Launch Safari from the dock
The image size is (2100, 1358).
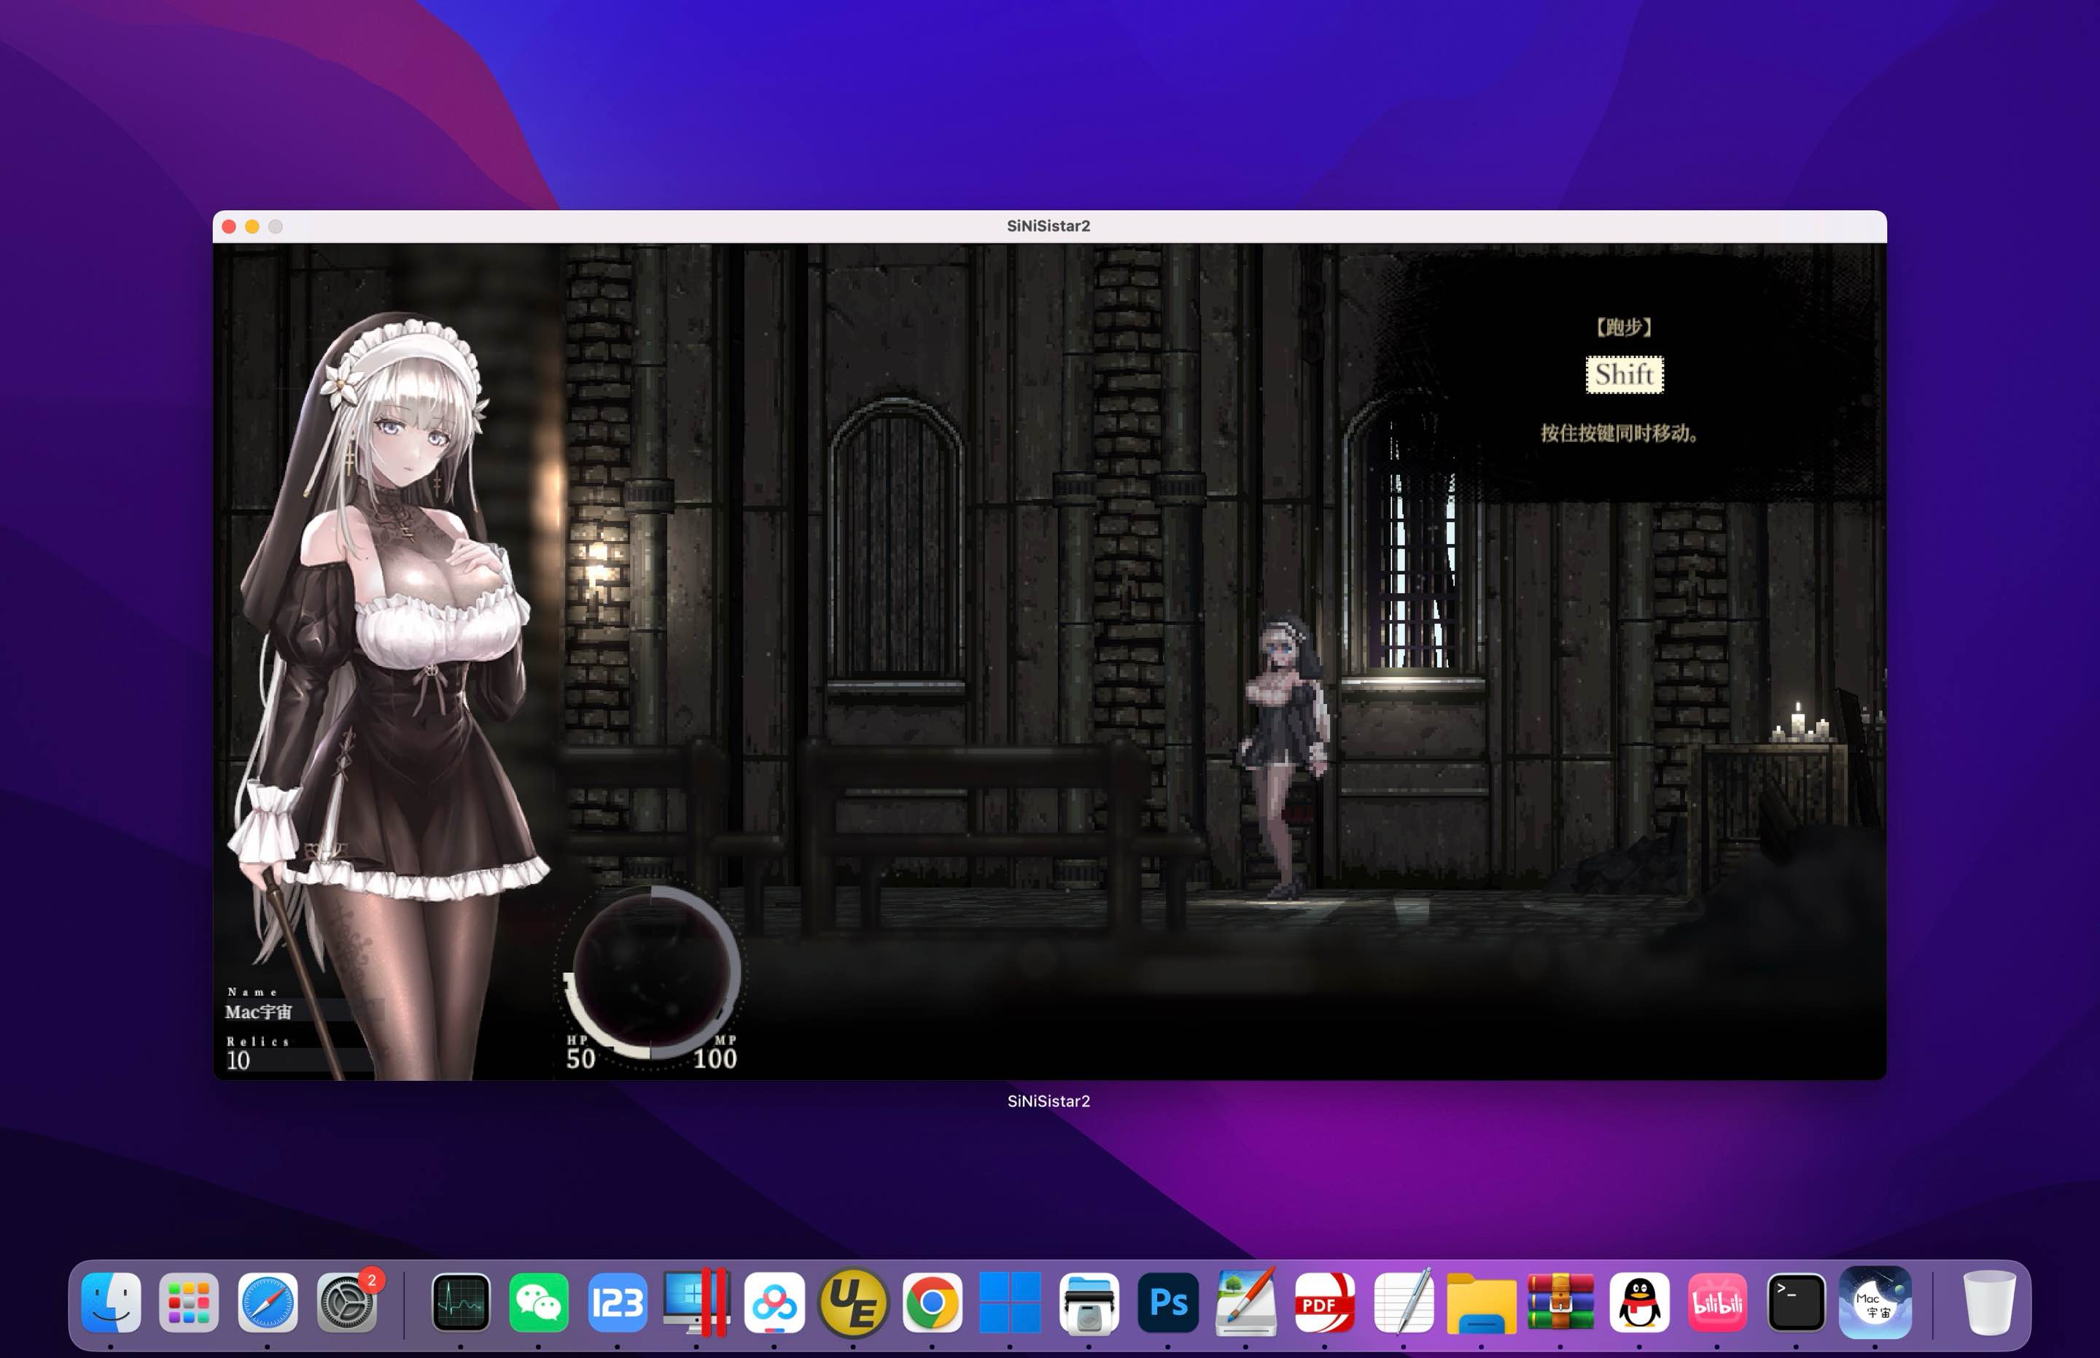(268, 1303)
